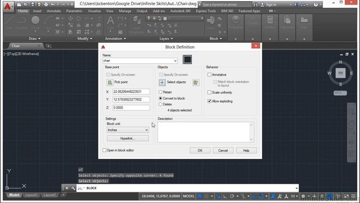This screenshot has height=203, width=360.
Task: Click the Open file icon in Quick Access
Action: coord(25,5)
